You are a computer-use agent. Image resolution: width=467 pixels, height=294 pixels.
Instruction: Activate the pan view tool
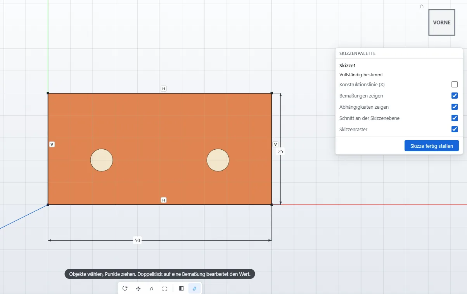coord(138,288)
